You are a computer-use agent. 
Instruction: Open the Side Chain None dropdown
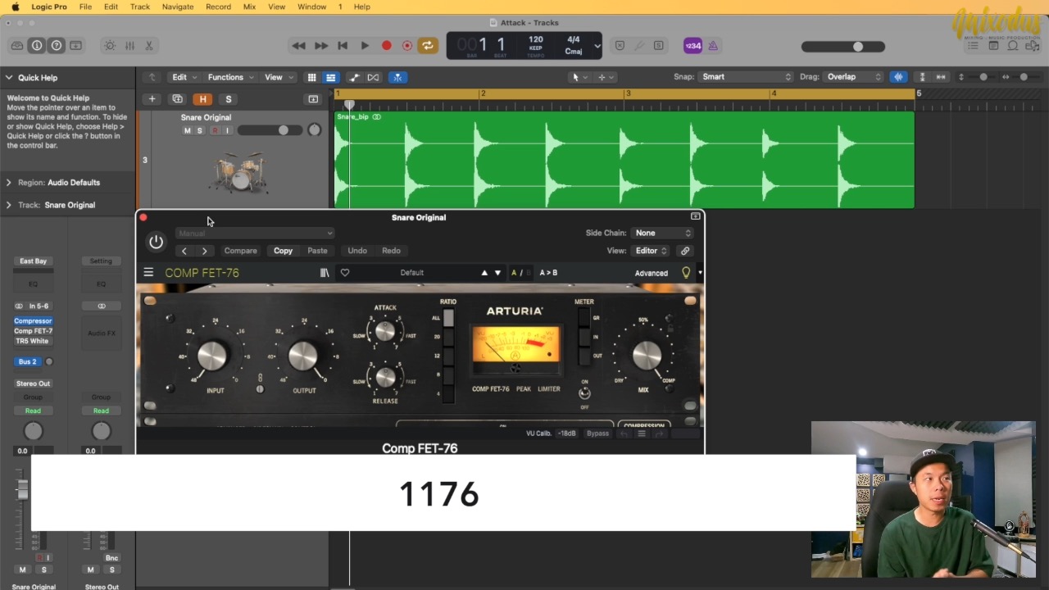pos(663,233)
